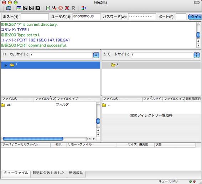Screen dimensions: 202x184
Task: Open the Site Manager toolbar icon
Action: pyautogui.click(x=9, y=8)
